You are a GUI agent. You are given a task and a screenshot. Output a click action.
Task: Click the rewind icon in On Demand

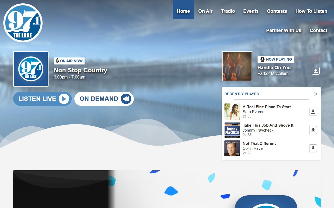tap(126, 99)
